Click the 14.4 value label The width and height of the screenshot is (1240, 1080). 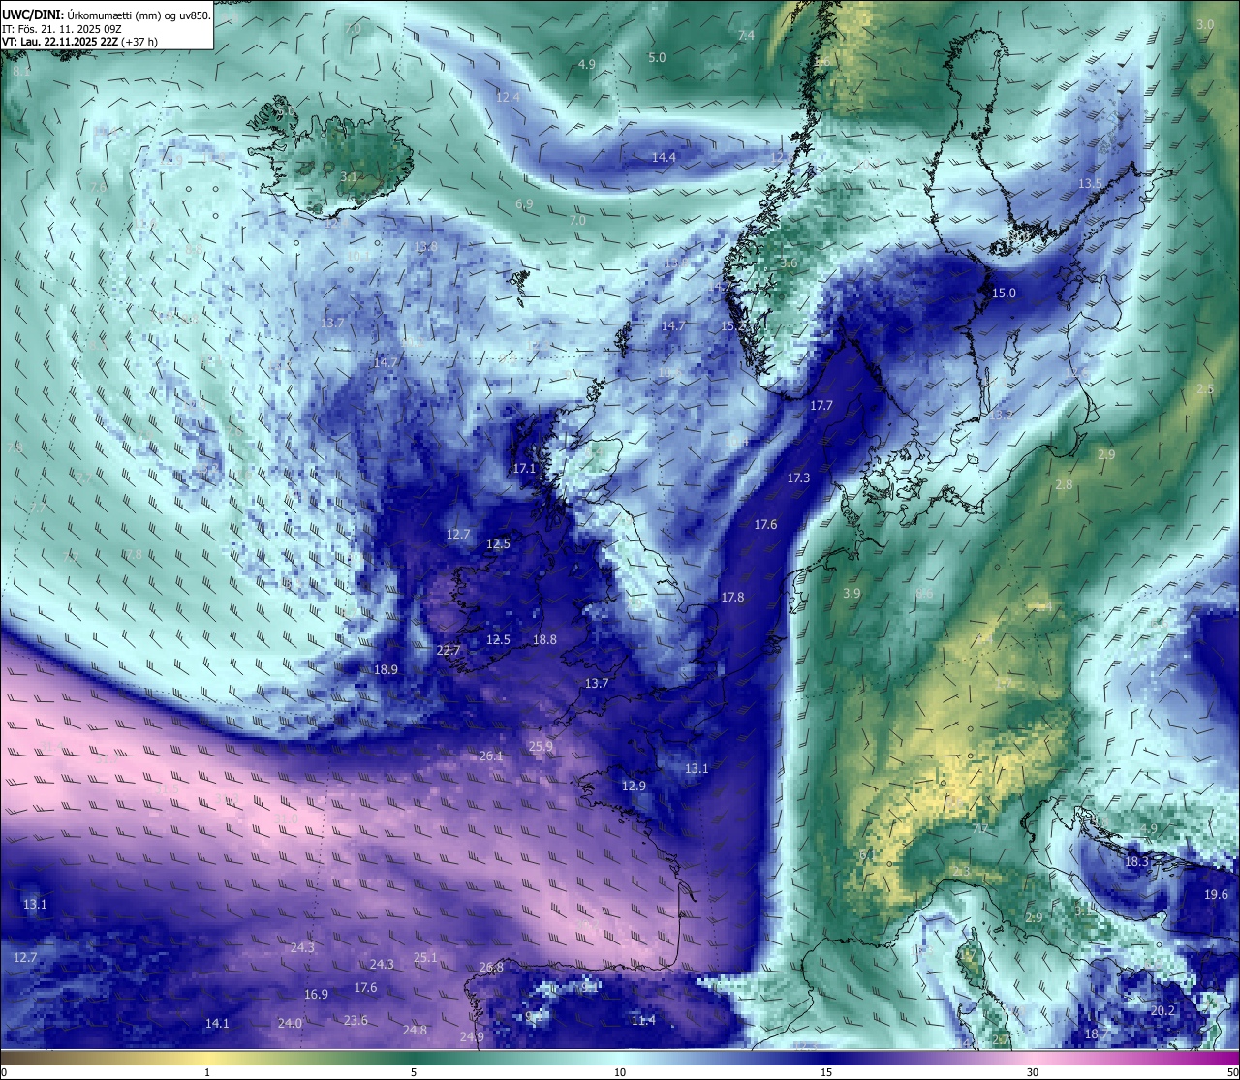pyautogui.click(x=664, y=158)
